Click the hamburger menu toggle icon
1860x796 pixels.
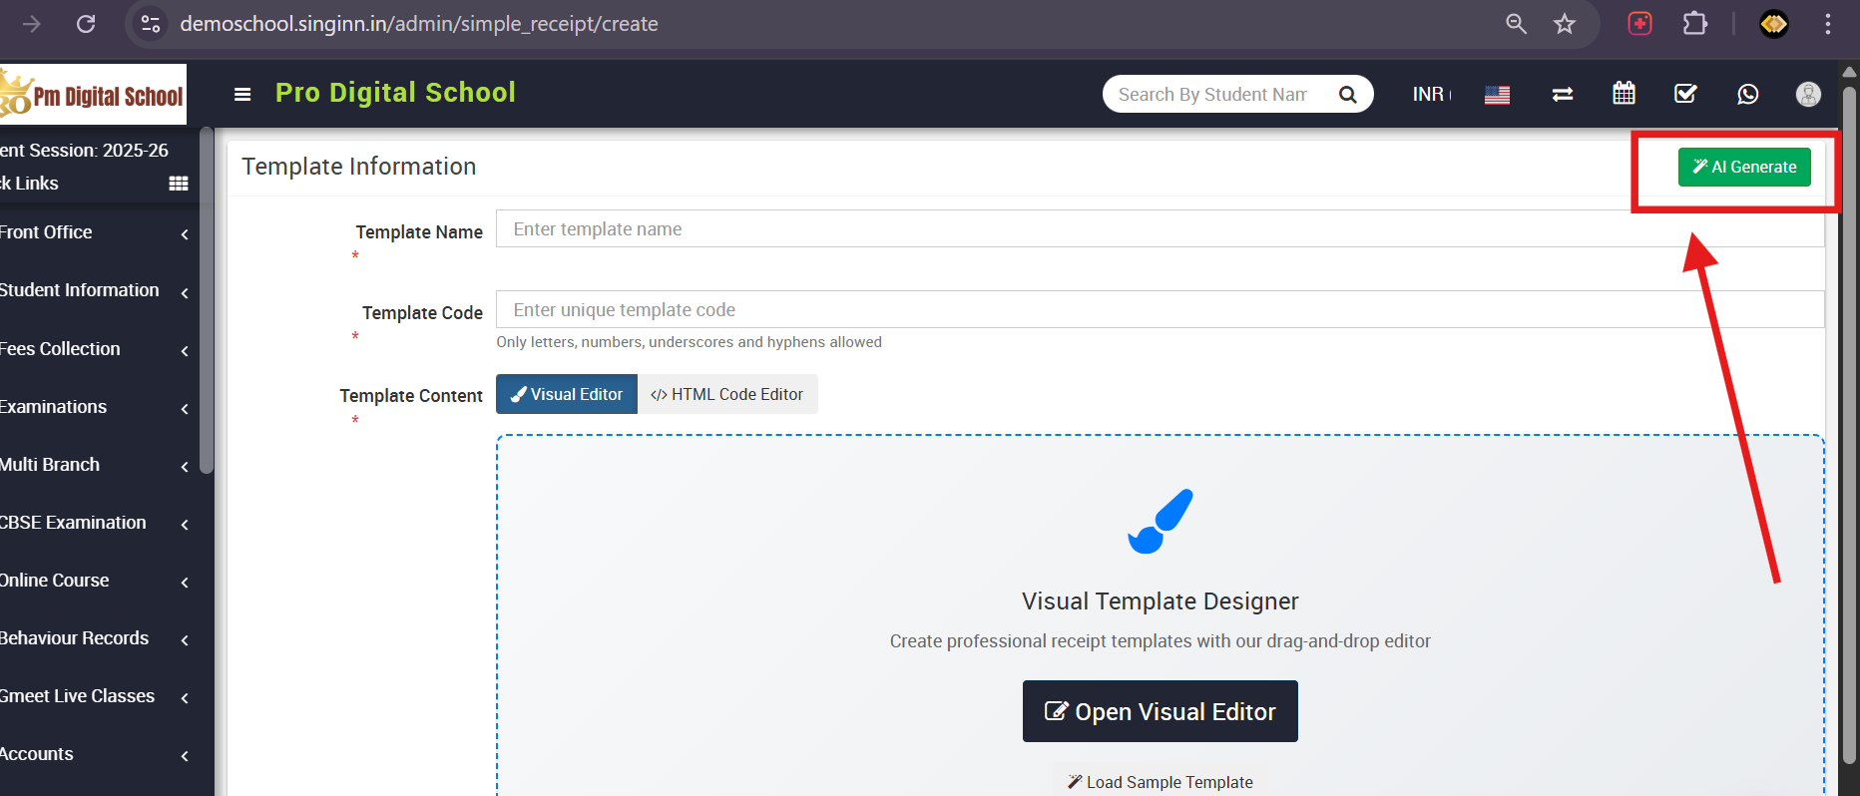242,94
